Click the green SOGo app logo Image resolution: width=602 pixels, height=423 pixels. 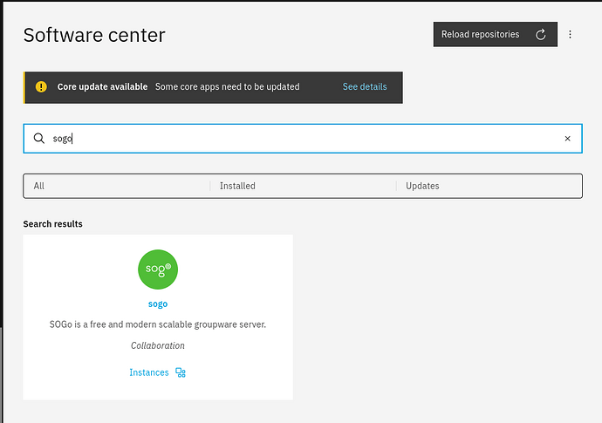(158, 269)
